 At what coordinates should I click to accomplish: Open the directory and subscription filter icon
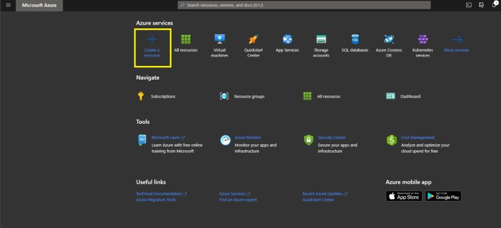[x=481, y=5]
